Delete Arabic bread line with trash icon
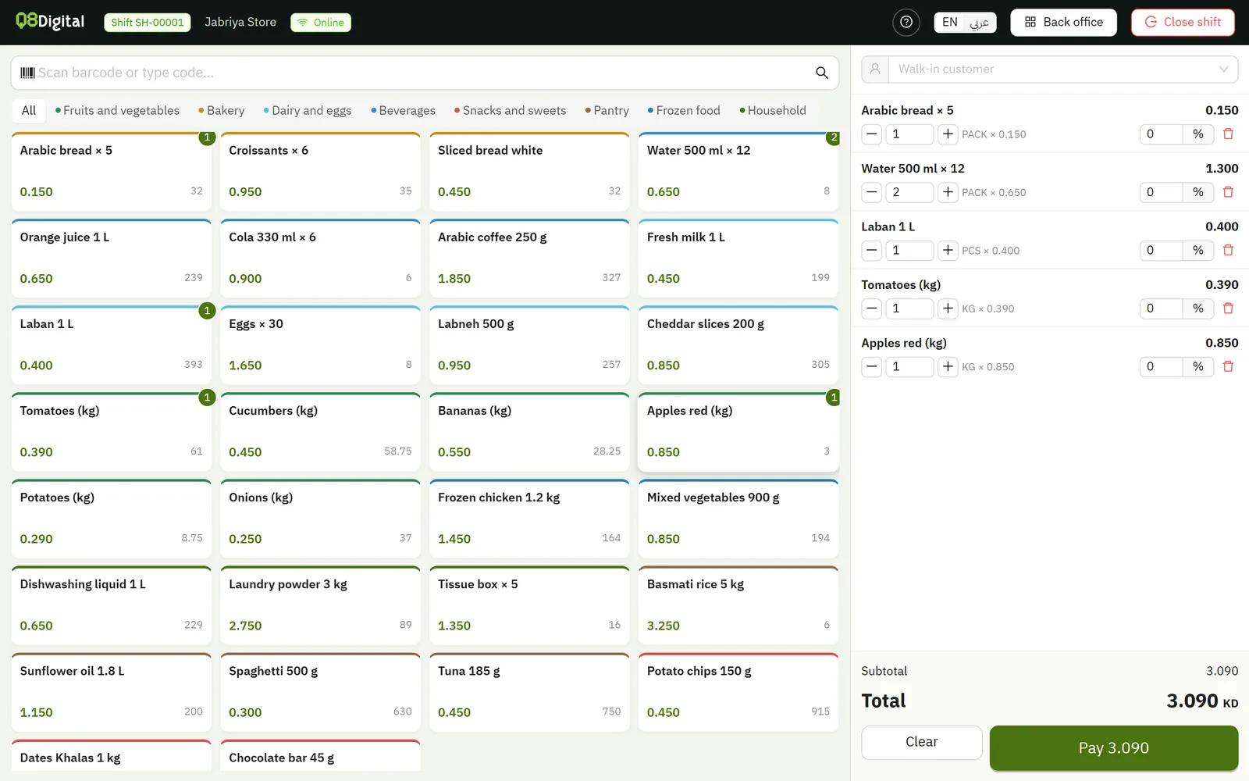This screenshot has height=781, width=1249. pos(1228,134)
